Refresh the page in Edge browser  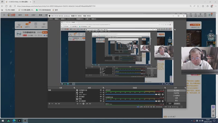[x=6, y=6]
